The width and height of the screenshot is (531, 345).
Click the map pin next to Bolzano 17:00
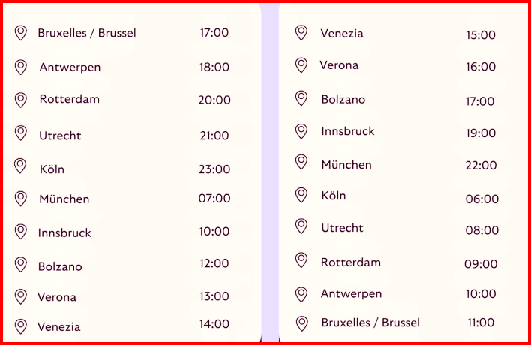(301, 98)
